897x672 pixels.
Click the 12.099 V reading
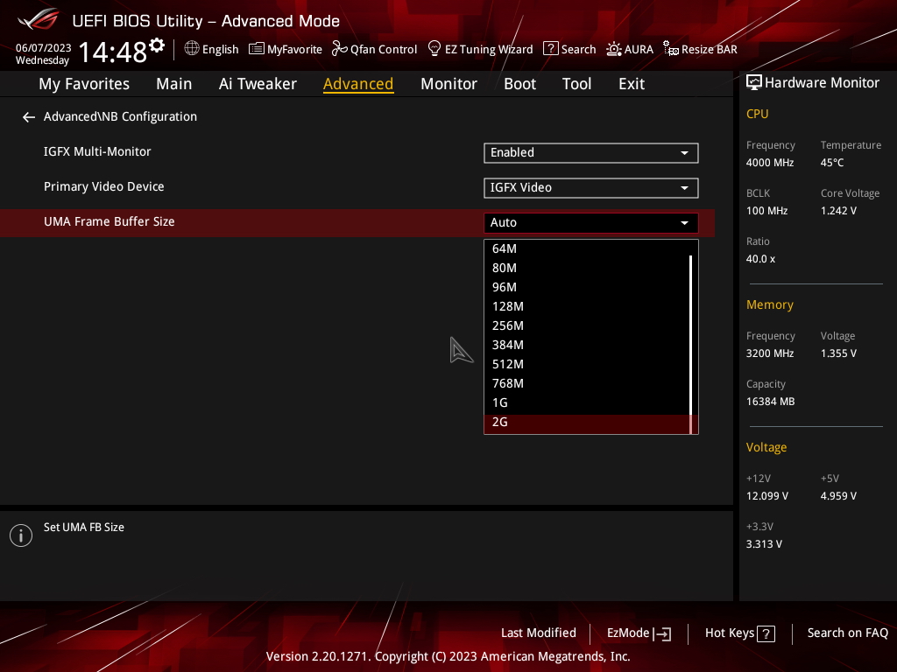[x=767, y=496]
